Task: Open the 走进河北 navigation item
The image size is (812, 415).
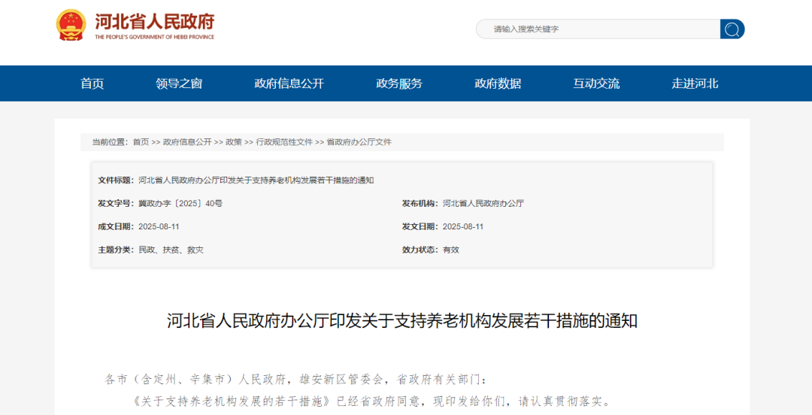Action: coord(695,83)
